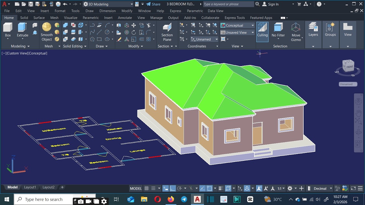Viewport: 365px width, 205px height.
Task: Click the viewport Conceptual label control
Action: tap(38, 53)
